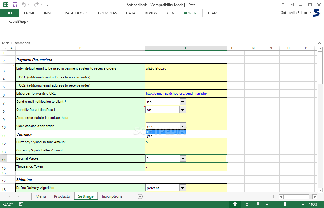Open dropdown arrow for e-mail notification setting

[x=183, y=102]
